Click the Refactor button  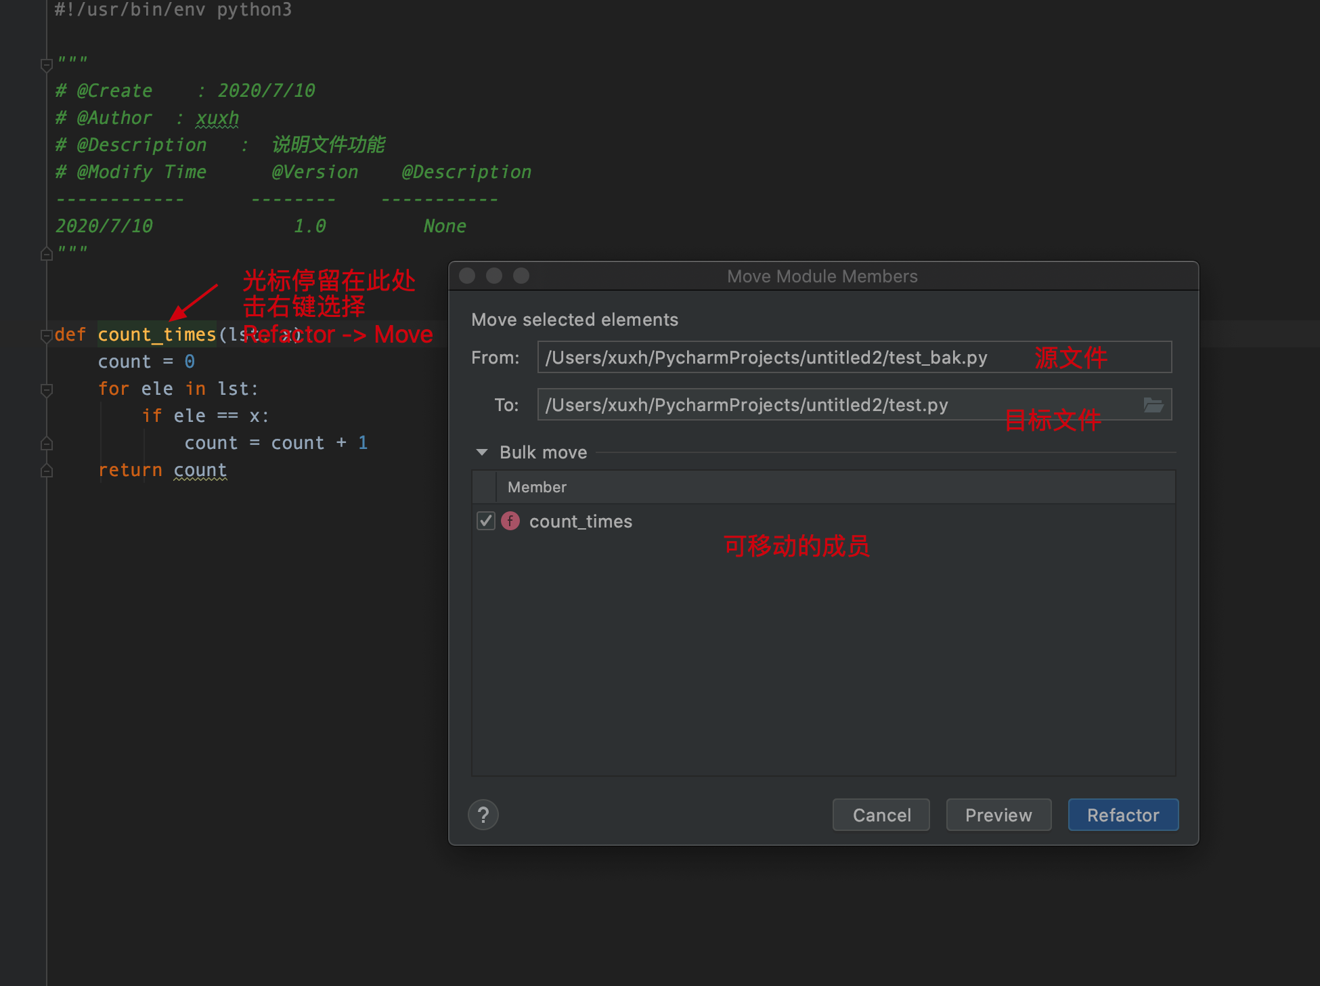tap(1123, 815)
